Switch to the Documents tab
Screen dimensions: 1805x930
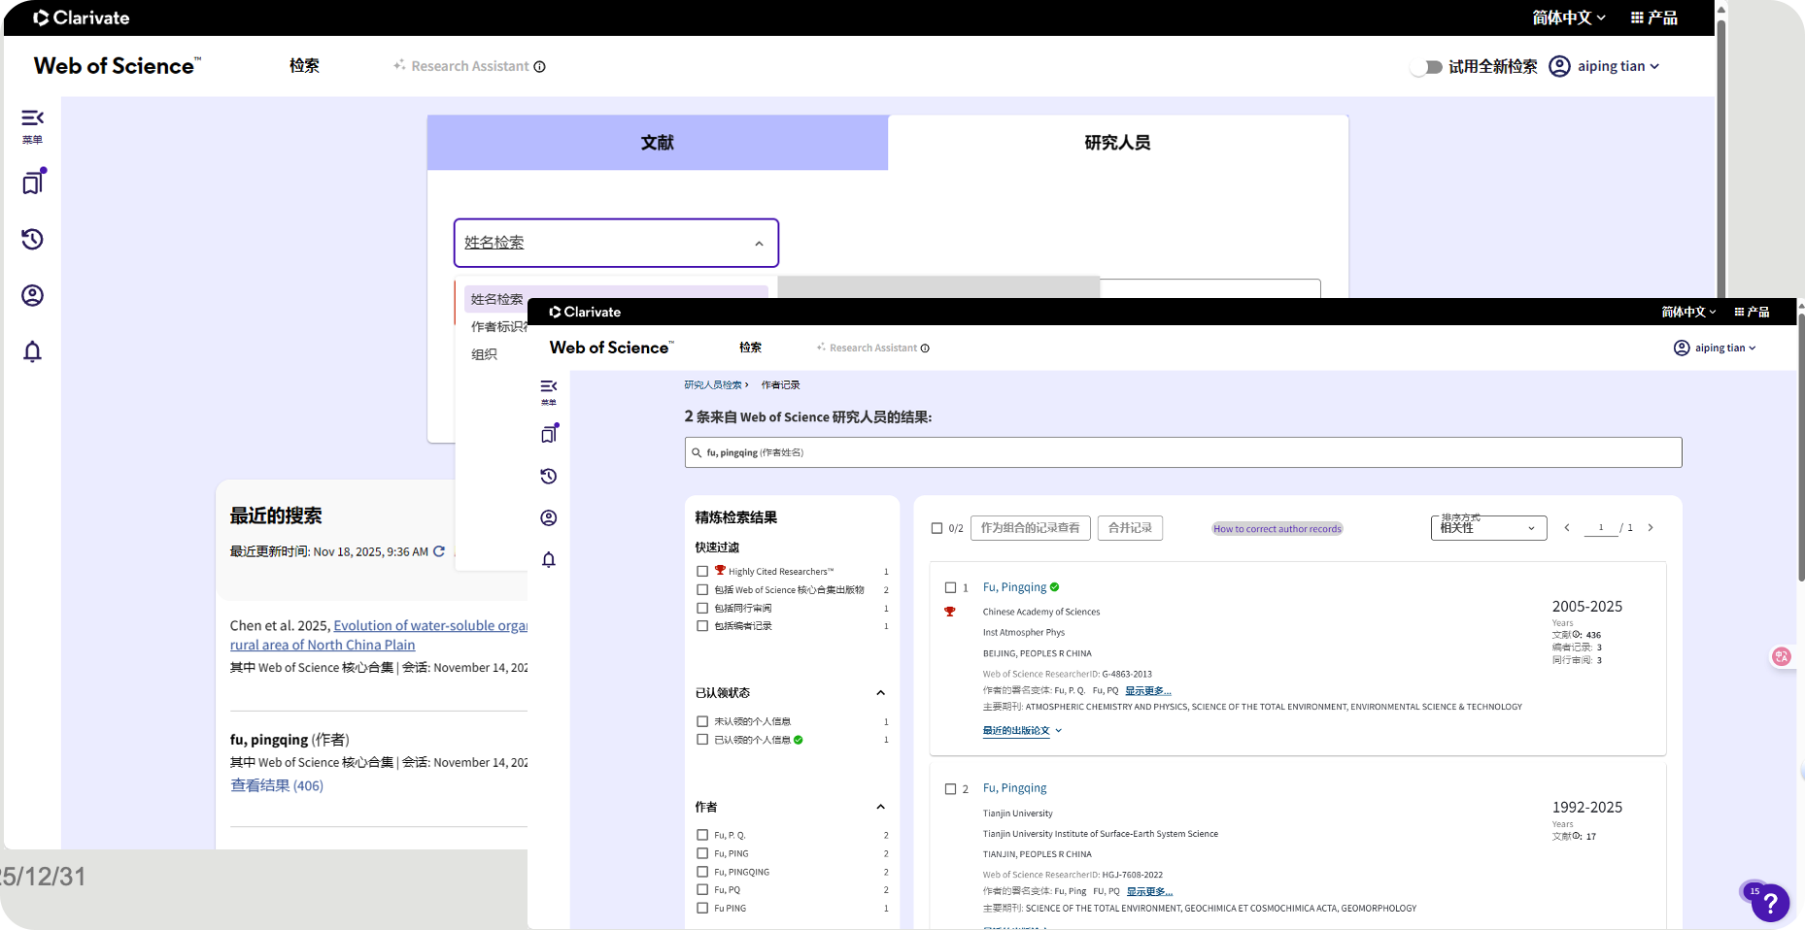click(x=658, y=143)
